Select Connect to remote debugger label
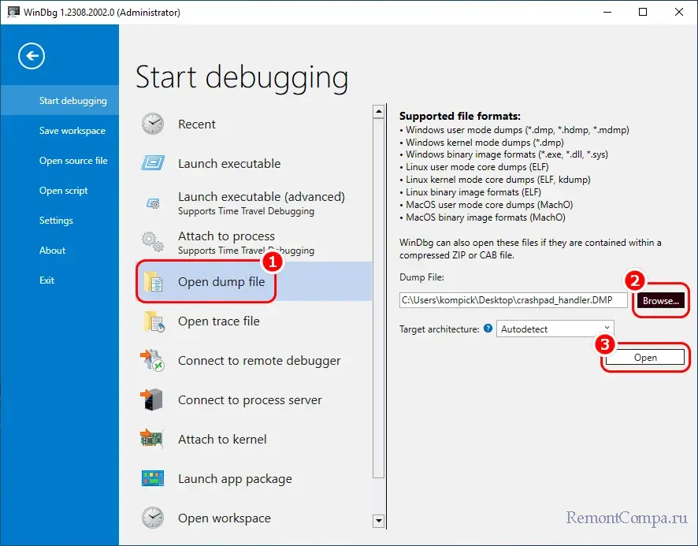This screenshot has height=546, width=698. coord(259,360)
